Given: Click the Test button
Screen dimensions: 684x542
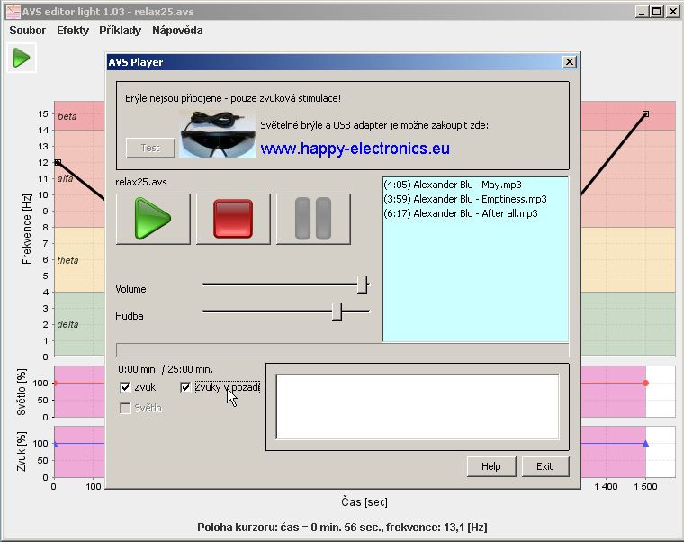Looking at the screenshot, I should (x=150, y=148).
